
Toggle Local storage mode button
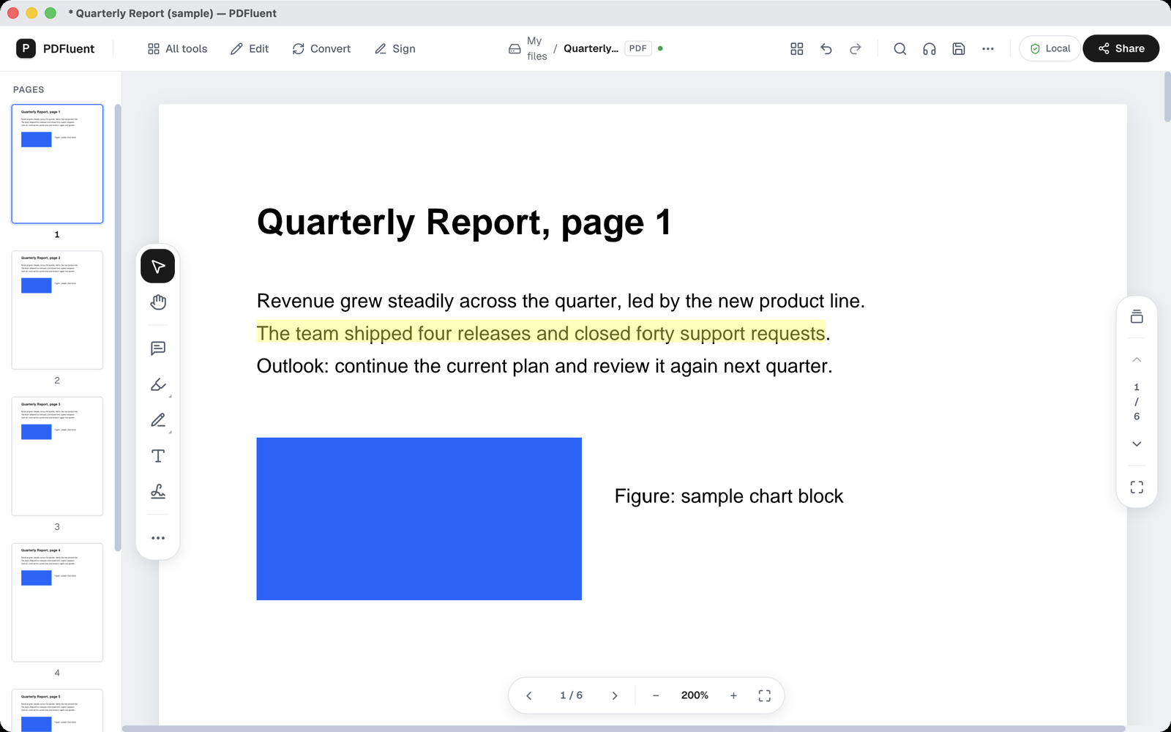[x=1050, y=48]
